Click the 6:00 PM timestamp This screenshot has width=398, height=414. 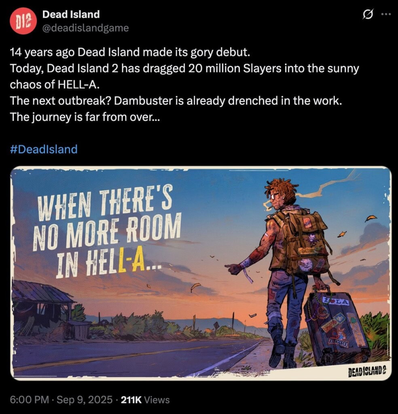click(29, 399)
